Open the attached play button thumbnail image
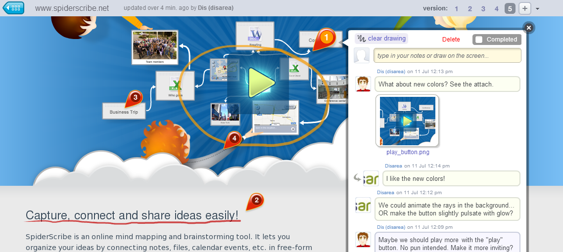The height and width of the screenshot is (252, 563). [407, 121]
